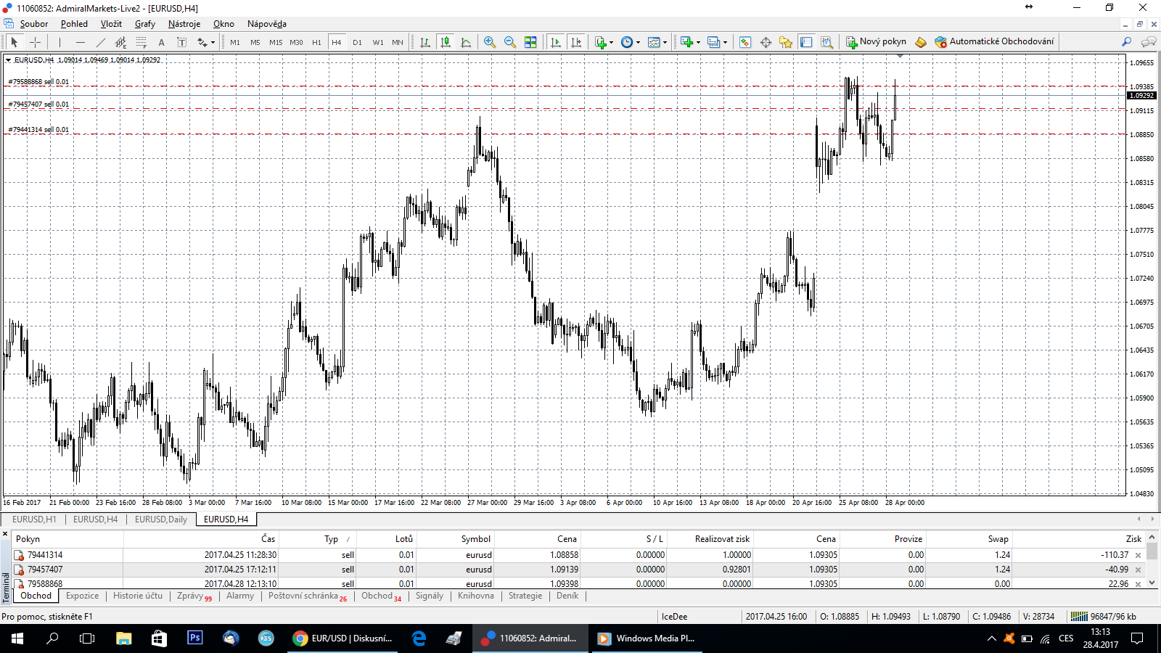
Task: Select the text label tool
Action: coord(181,42)
